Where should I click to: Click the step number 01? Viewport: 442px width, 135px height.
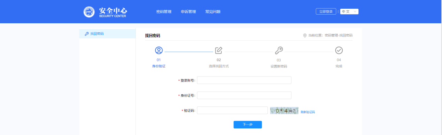[x=159, y=60]
